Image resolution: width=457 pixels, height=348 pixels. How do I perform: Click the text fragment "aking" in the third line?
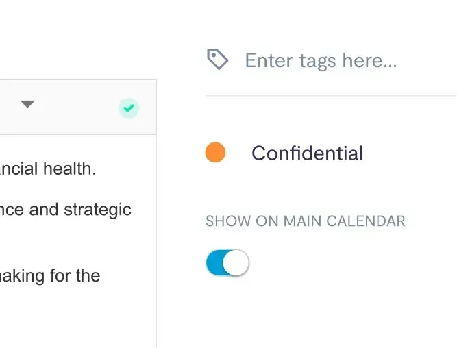(20, 276)
